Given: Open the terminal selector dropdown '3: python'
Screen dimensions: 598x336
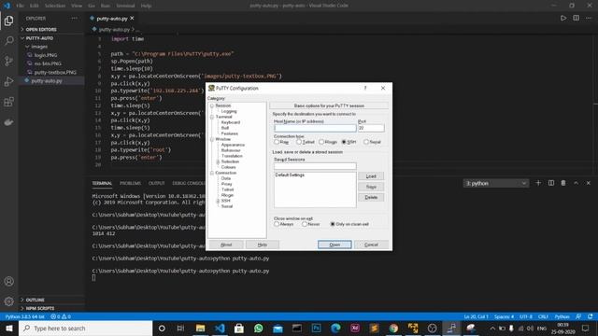Looking at the screenshot, I should (496, 183).
